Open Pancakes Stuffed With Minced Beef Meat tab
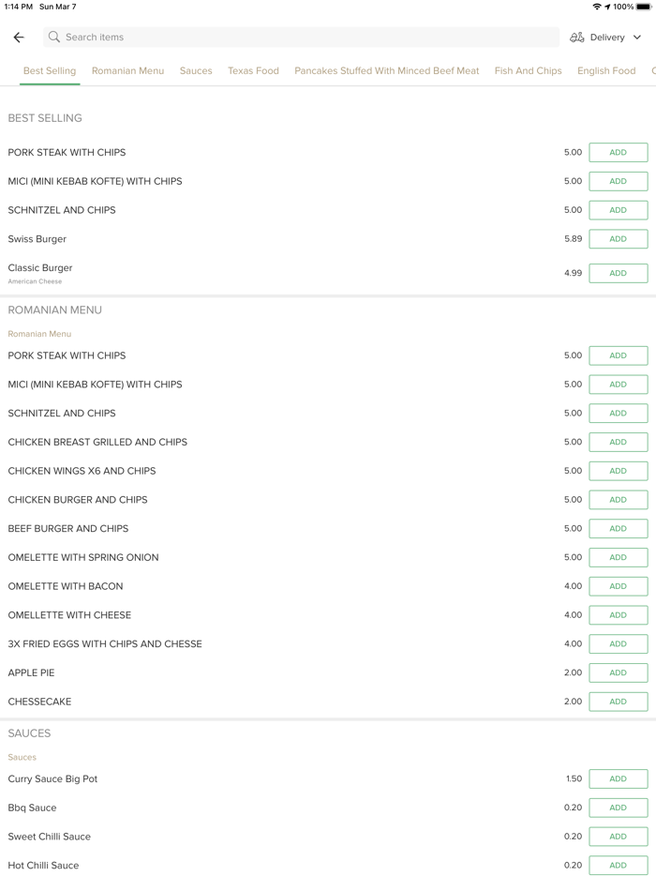 pyautogui.click(x=386, y=70)
